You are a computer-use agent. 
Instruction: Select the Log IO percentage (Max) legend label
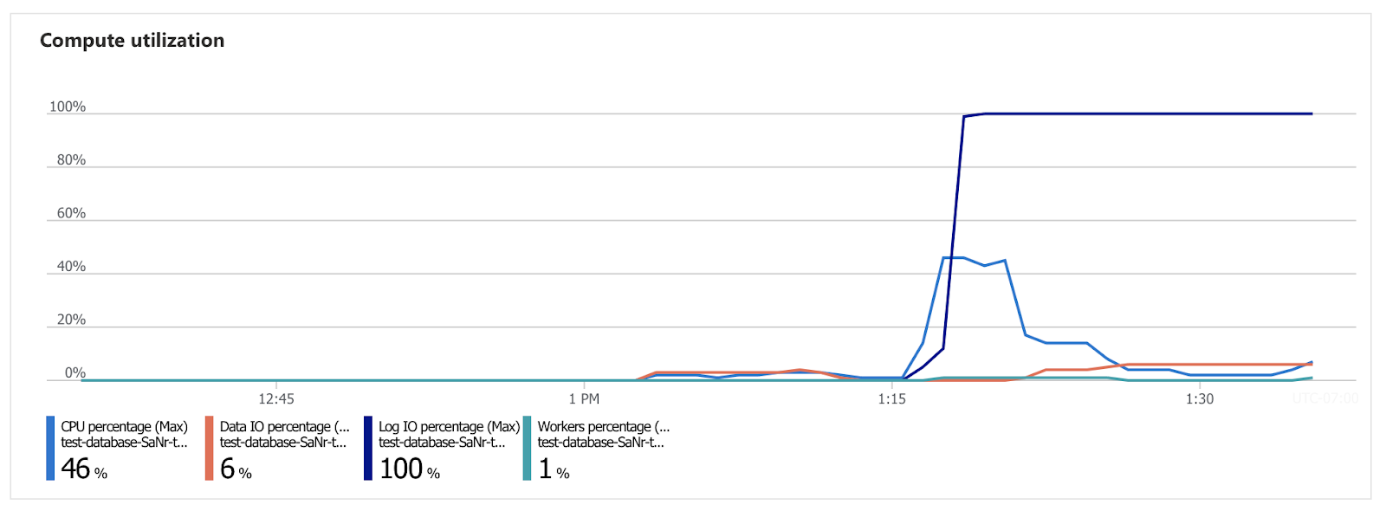point(449,427)
